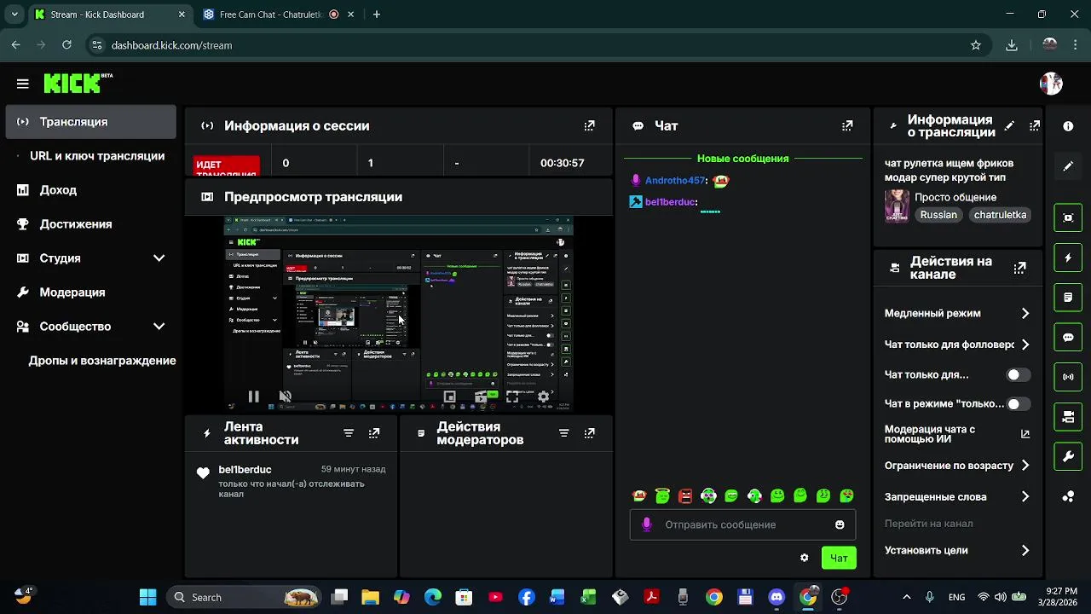Pop out the Действия на канале panel
1091x614 pixels.
1019,268
